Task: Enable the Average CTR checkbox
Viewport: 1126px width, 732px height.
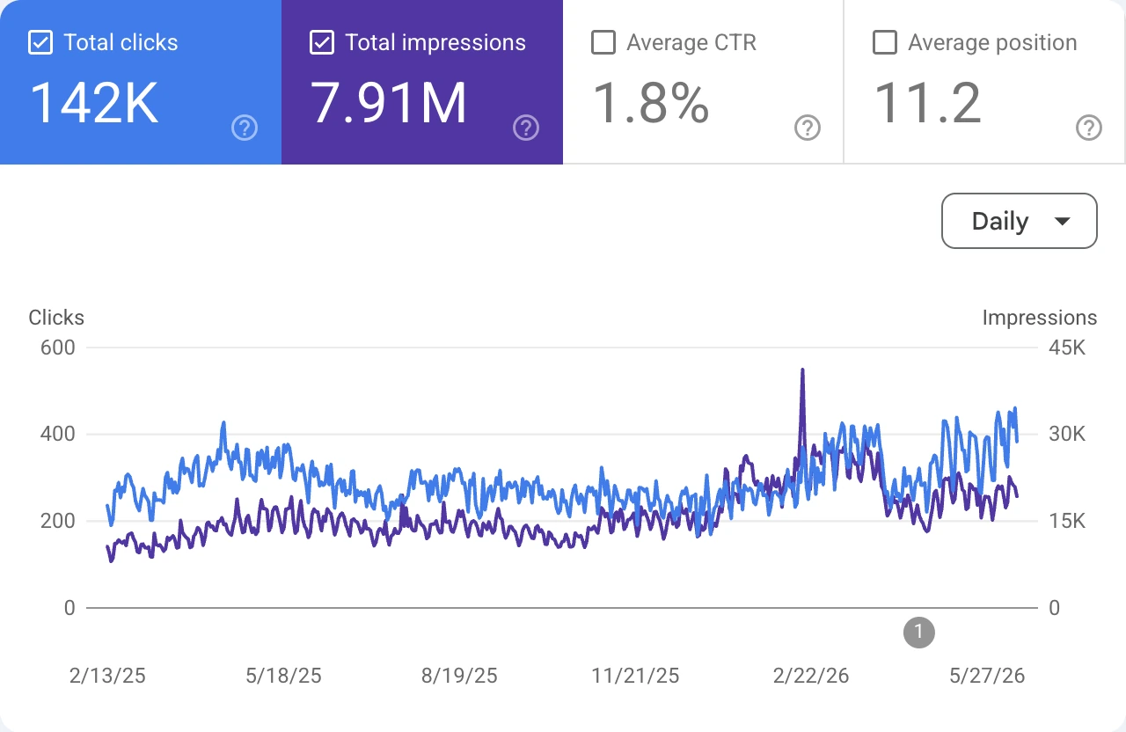Action: [x=603, y=42]
